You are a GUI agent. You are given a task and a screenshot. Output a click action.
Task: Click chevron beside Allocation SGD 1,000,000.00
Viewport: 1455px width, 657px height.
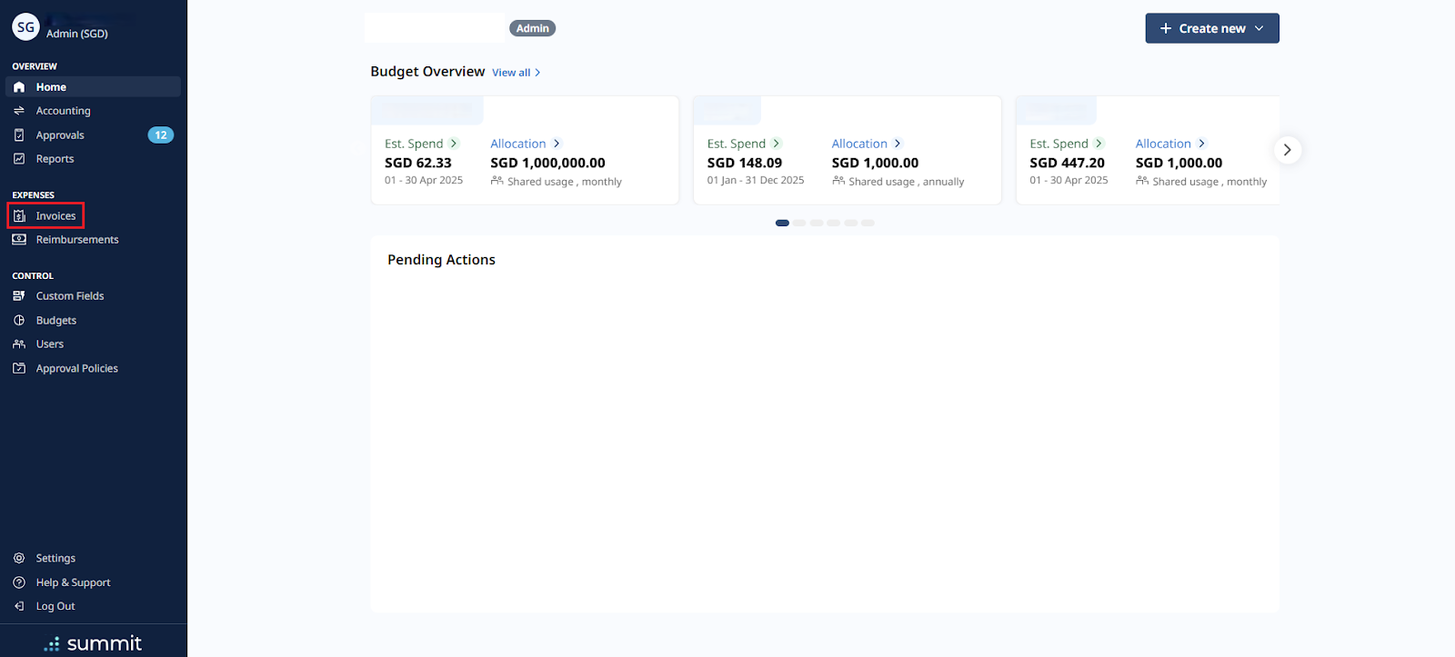(557, 144)
